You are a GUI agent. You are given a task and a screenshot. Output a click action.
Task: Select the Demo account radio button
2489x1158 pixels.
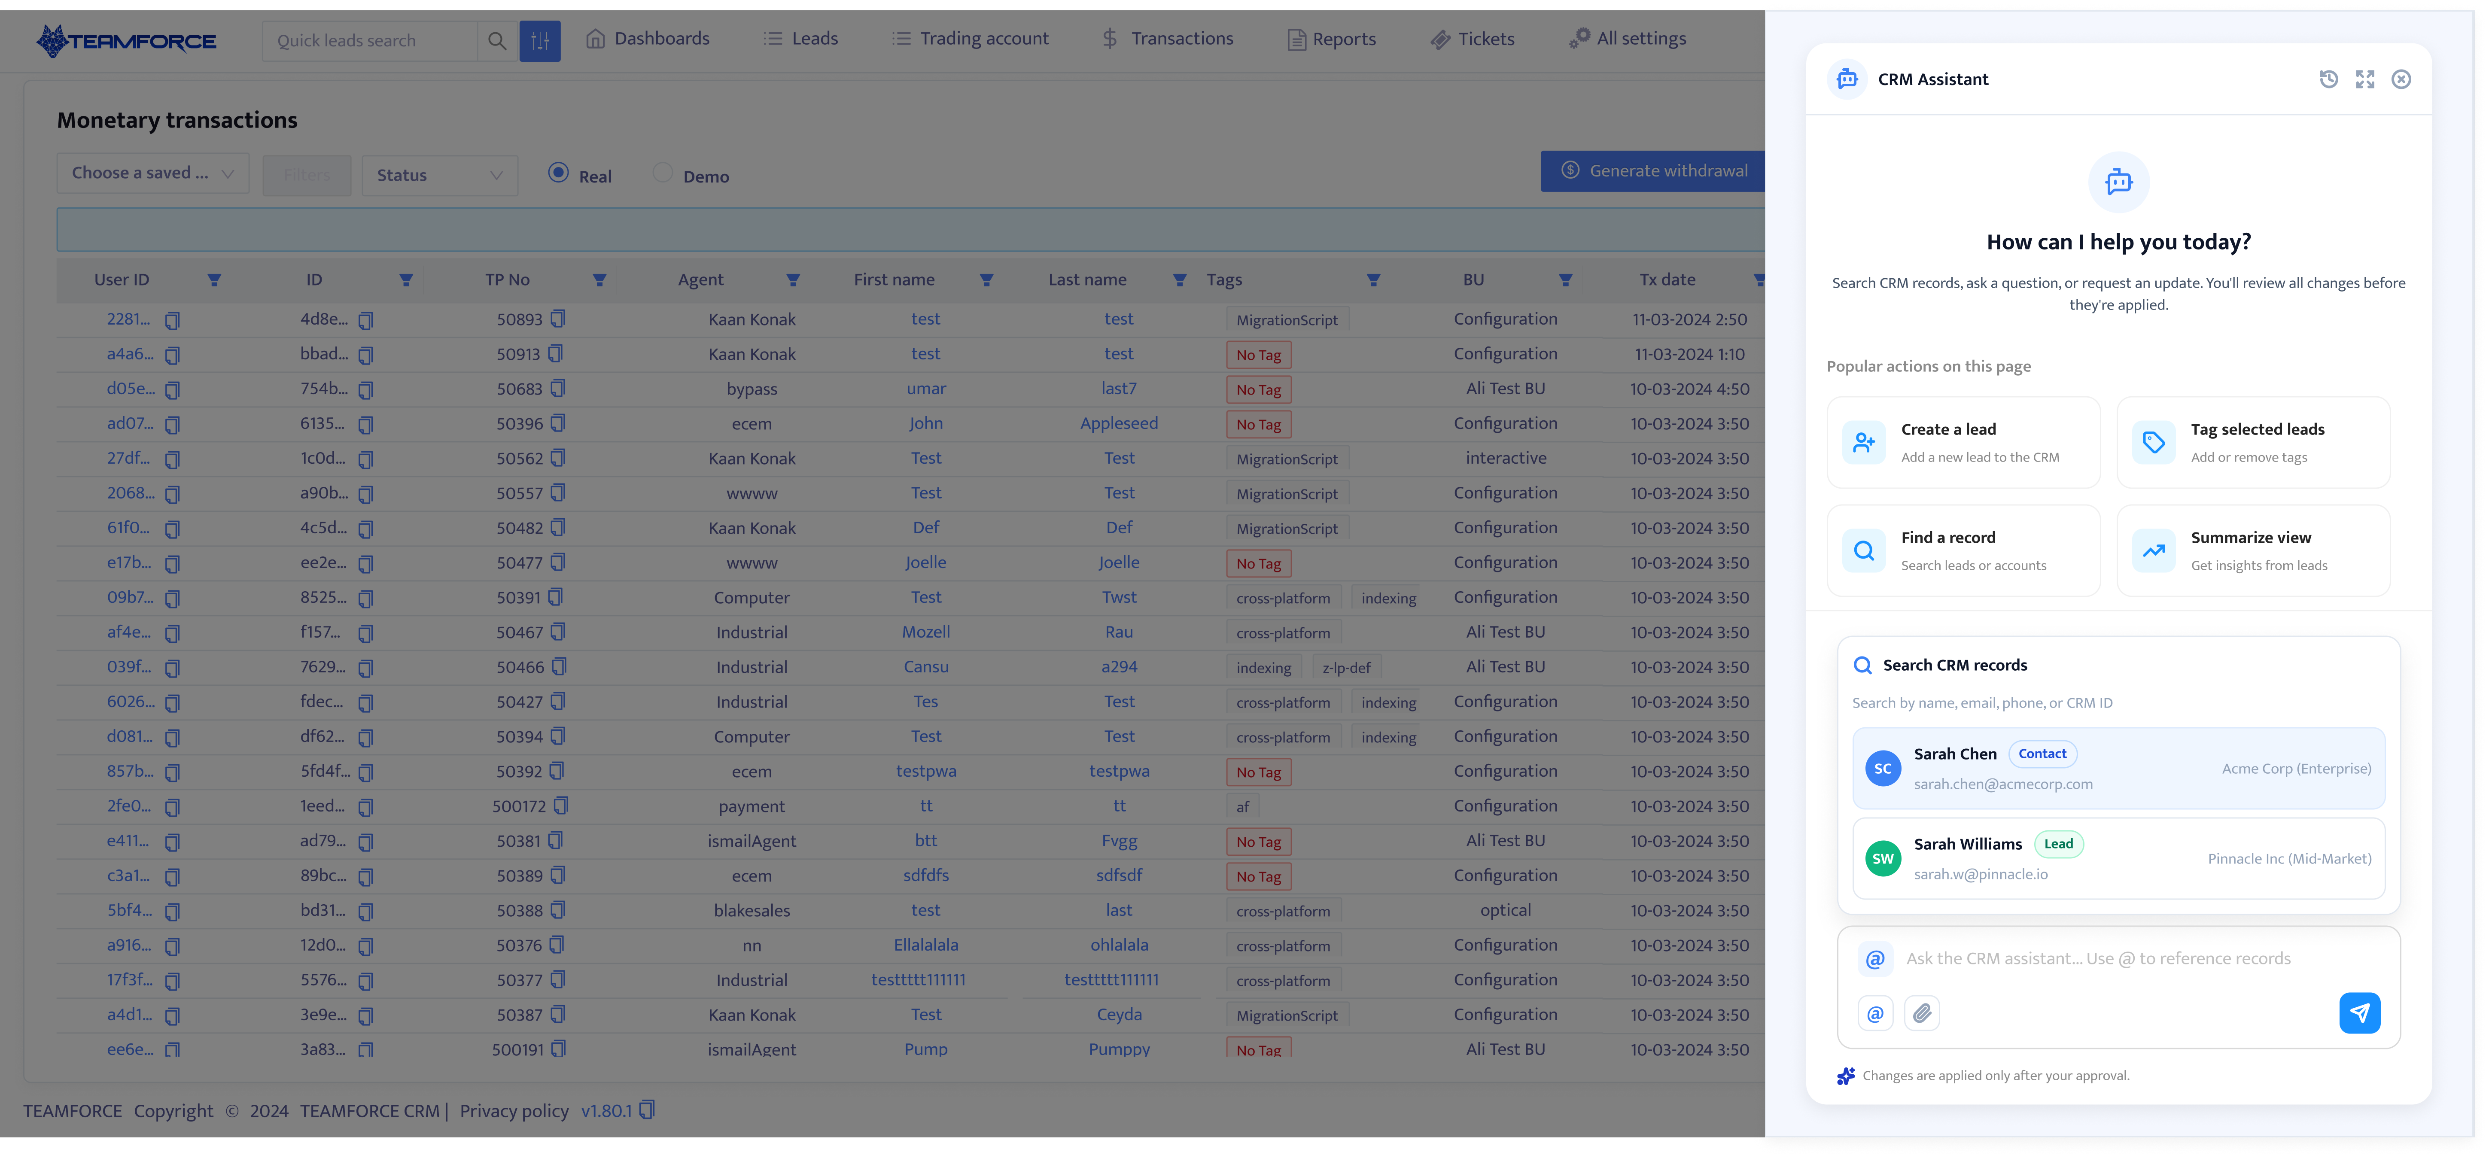(x=662, y=173)
